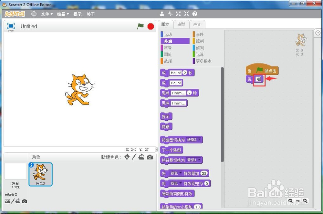Click the green flag to run project
The height and width of the screenshot is (214, 323).
(x=141, y=26)
